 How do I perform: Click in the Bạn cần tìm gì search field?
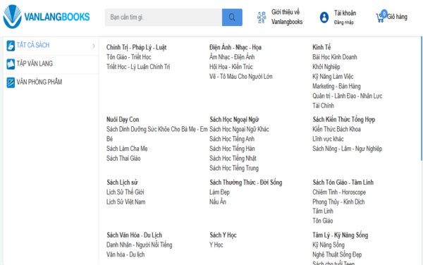[x=164, y=17]
